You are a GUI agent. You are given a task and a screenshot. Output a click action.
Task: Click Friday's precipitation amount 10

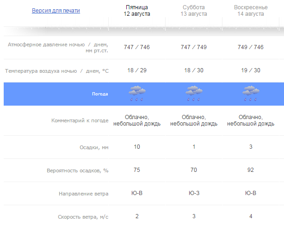pyautogui.click(x=137, y=147)
